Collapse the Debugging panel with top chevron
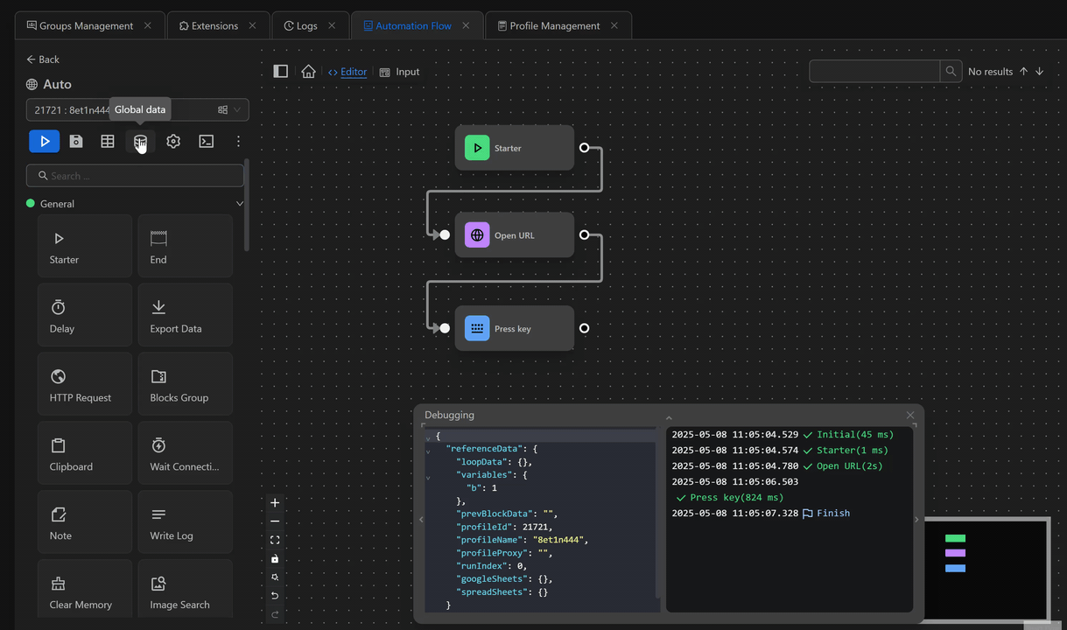The height and width of the screenshot is (630, 1067). point(669,418)
